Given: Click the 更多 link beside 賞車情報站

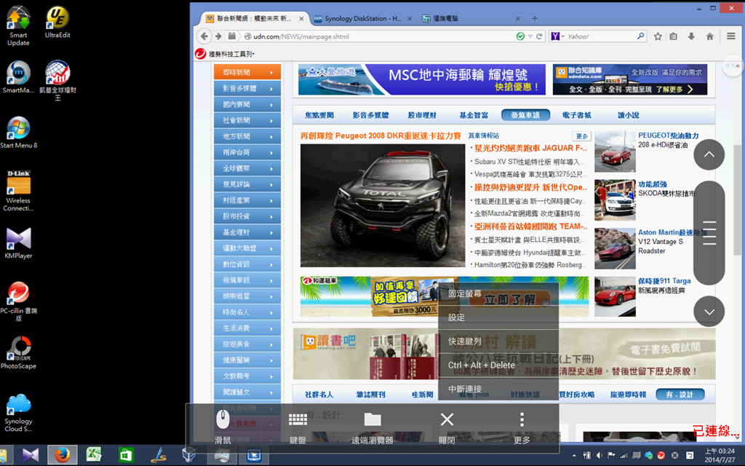Looking at the screenshot, I should click(582, 136).
